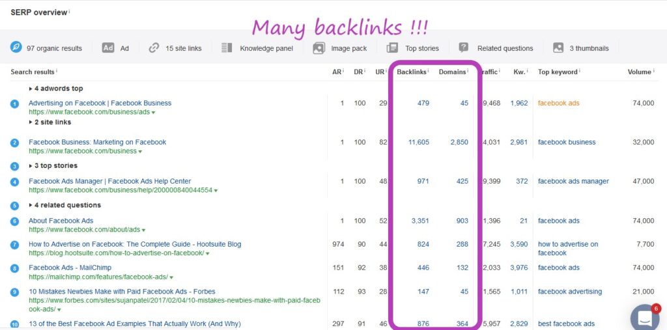667x330 pixels.
Task: Click the Ad badge icon
Action: pyautogui.click(x=108, y=48)
